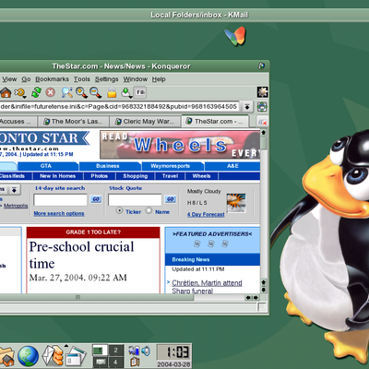Viewport: 369px width, 369px height.
Task: Open the save/download arrow dropdown
Action: 126,92
